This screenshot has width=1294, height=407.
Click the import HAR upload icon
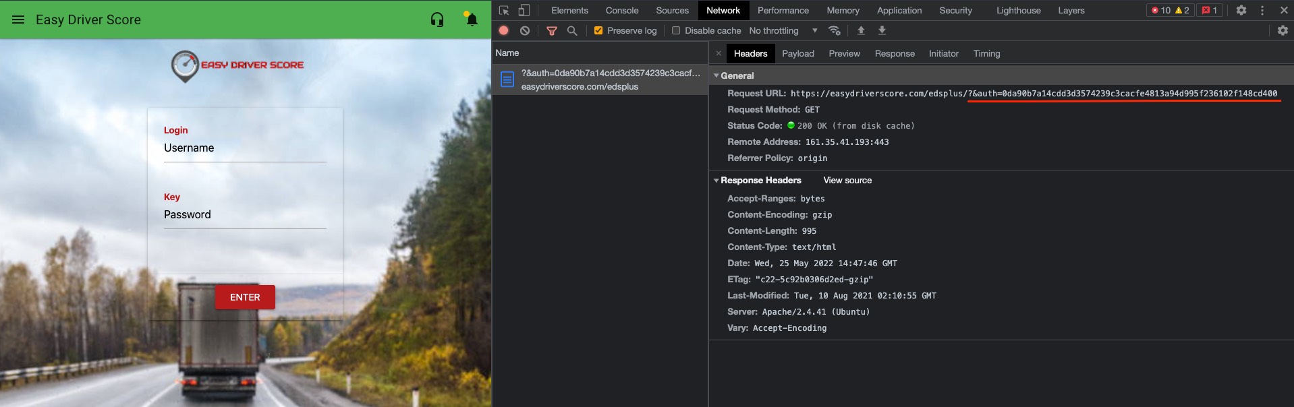tap(861, 30)
